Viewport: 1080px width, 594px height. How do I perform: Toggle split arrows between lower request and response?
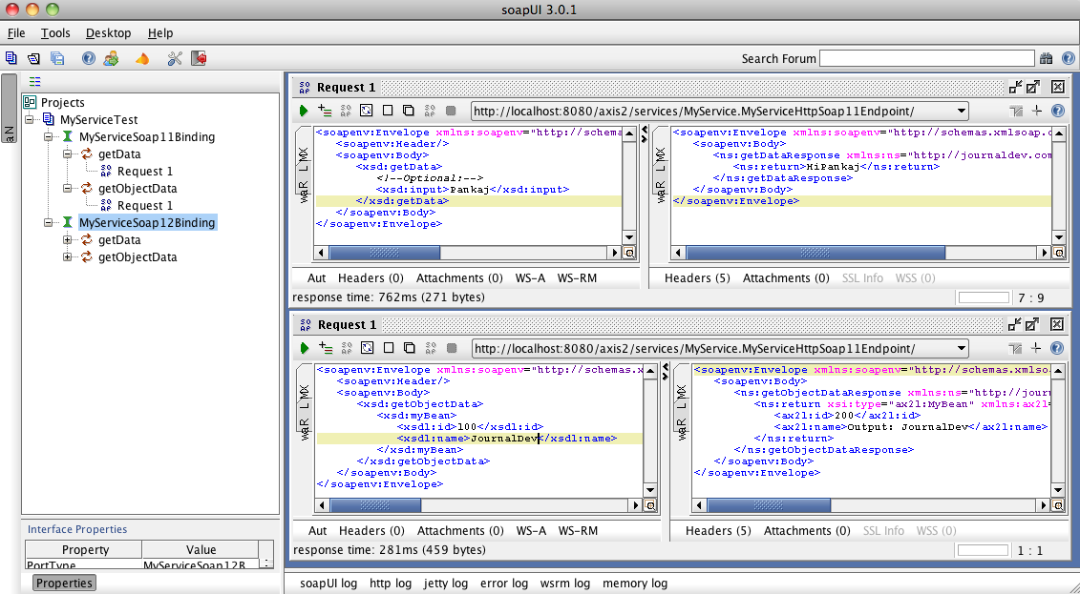[x=666, y=371]
